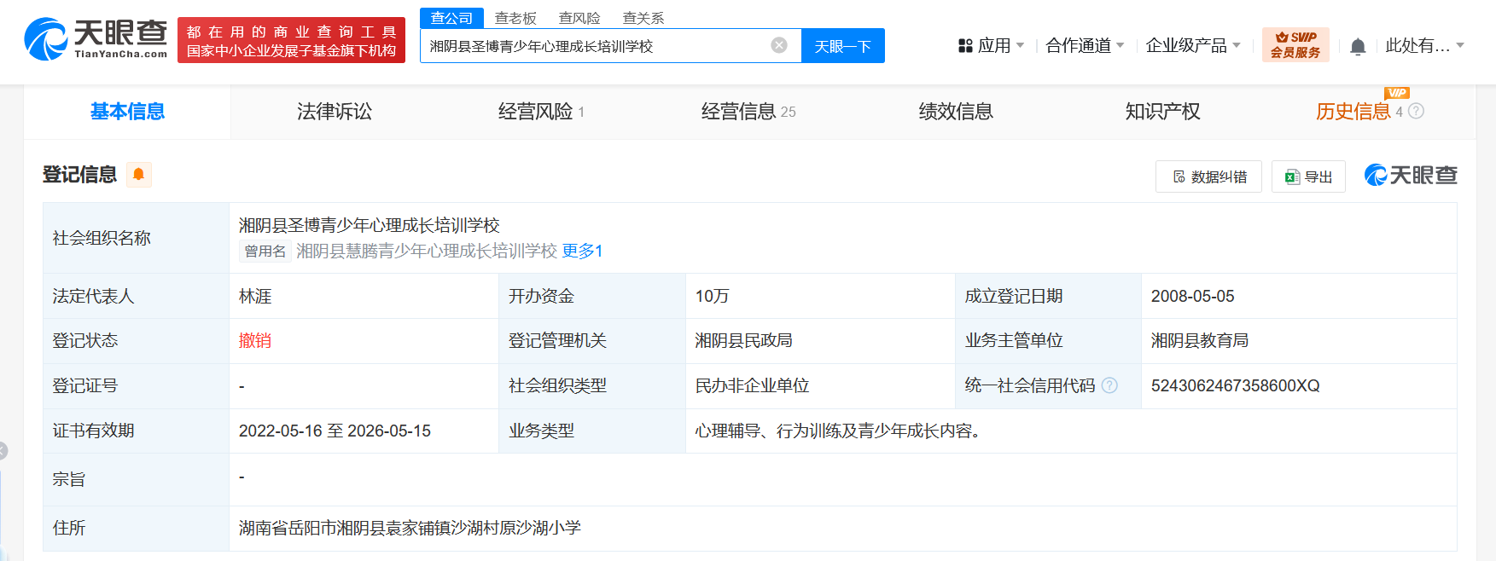Image resolution: width=1496 pixels, height=561 pixels.
Task: Click the 更多1 former names link
Action: pos(582,251)
